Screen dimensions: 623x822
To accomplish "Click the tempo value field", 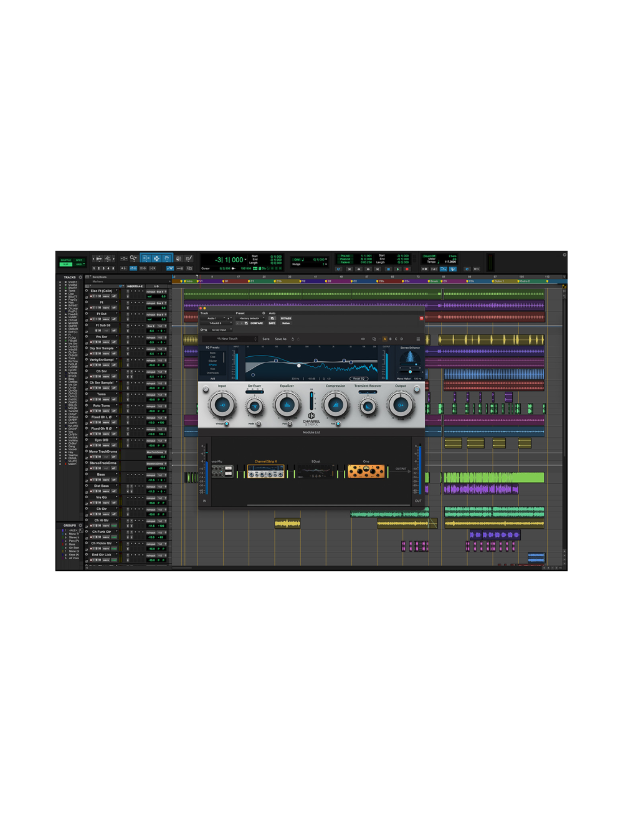I will point(450,262).
